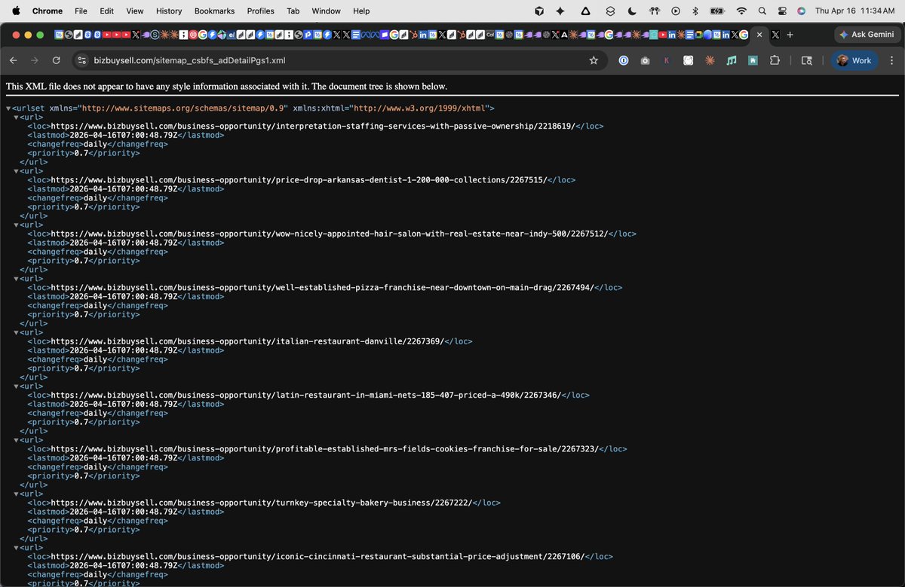This screenshot has height=587, width=905.
Task: Open the View menu
Action: pyautogui.click(x=135, y=11)
